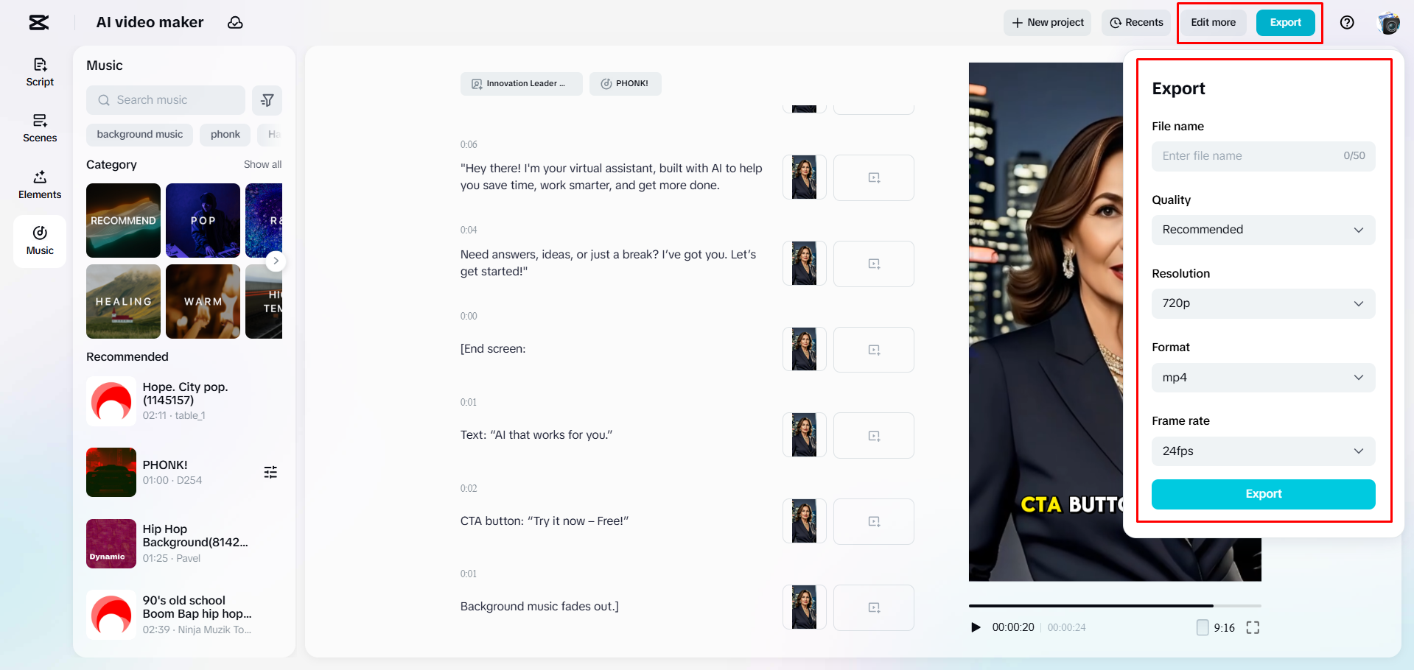Click avatar thumbnail for Background music scene
Image resolution: width=1414 pixels, height=670 pixels.
[x=805, y=607]
